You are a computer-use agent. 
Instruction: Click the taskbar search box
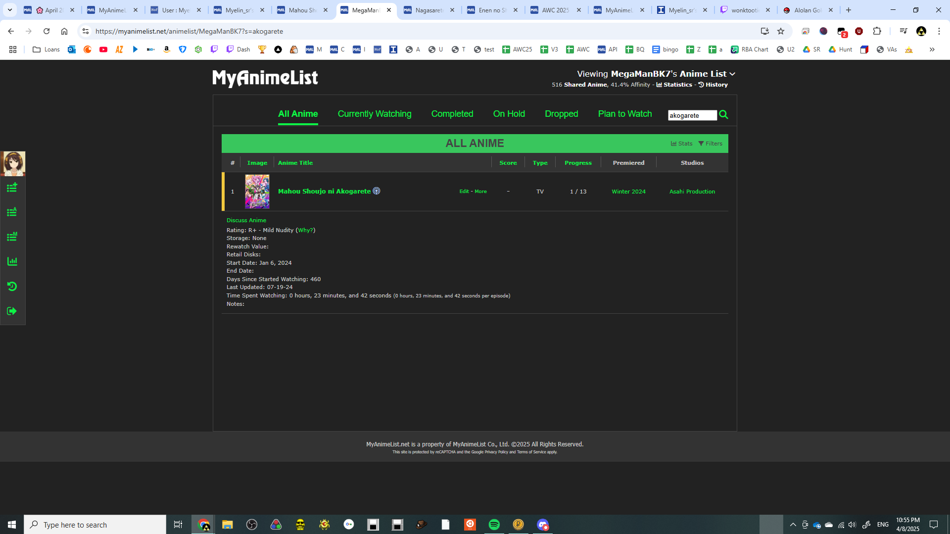coord(95,525)
